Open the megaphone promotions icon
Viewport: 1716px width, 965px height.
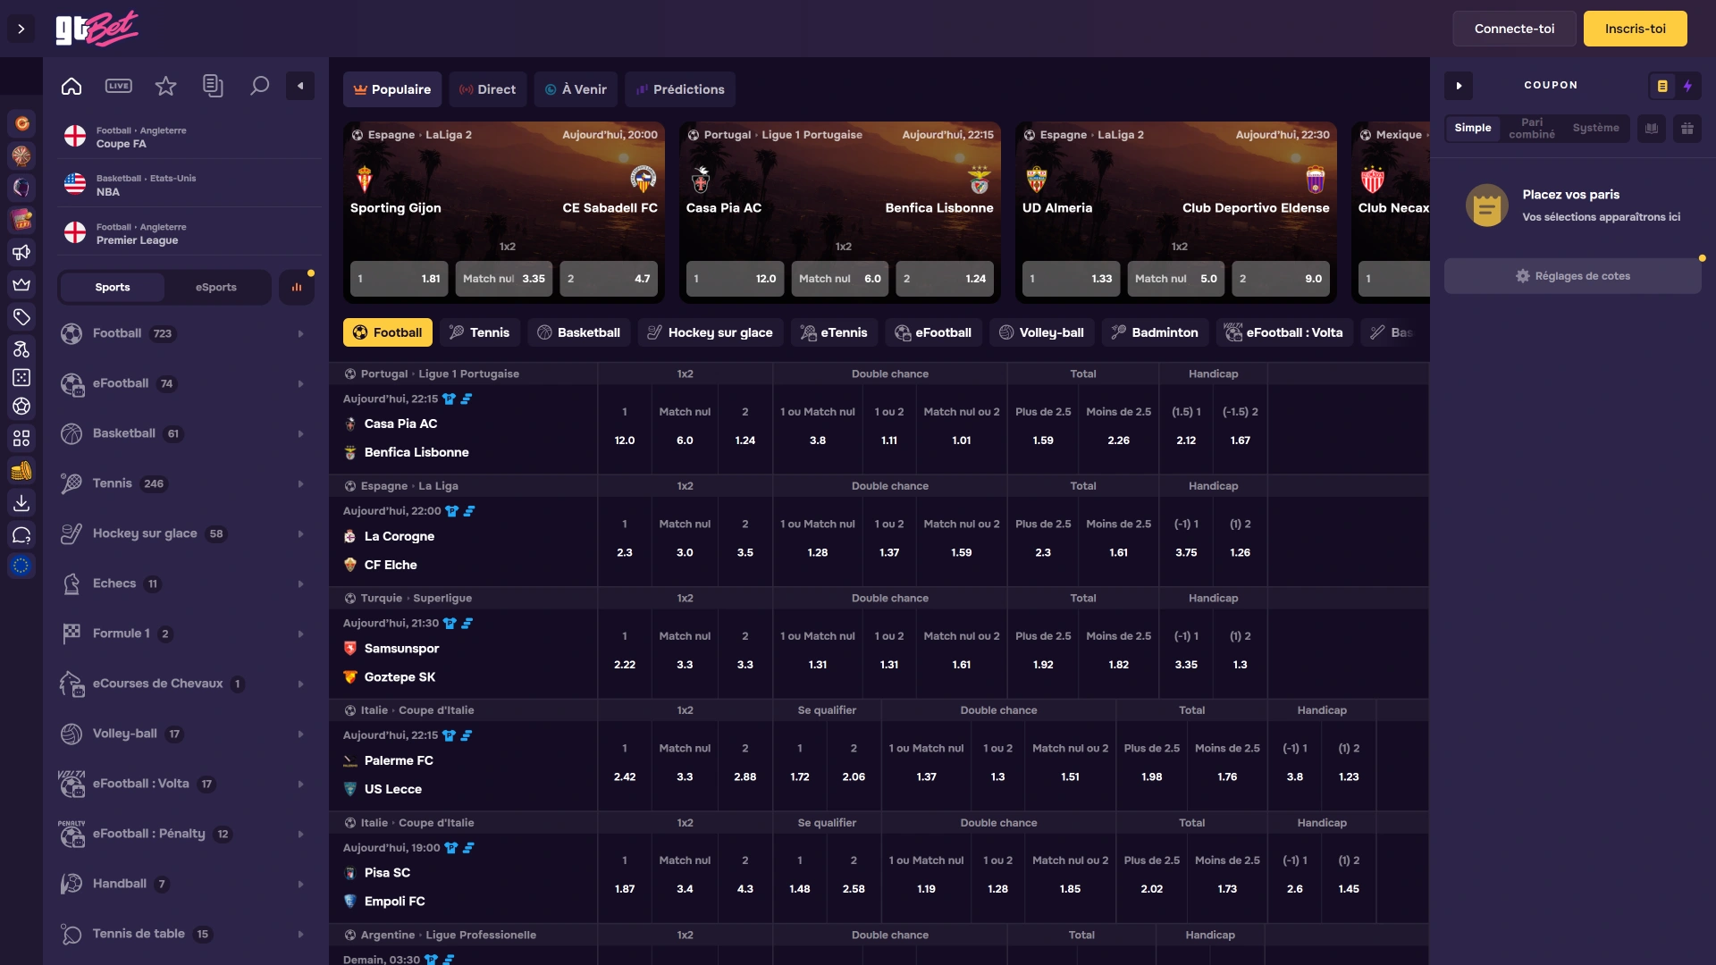click(21, 252)
